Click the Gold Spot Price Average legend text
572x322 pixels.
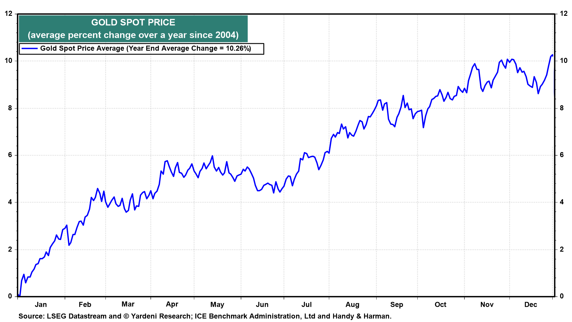tap(145, 49)
